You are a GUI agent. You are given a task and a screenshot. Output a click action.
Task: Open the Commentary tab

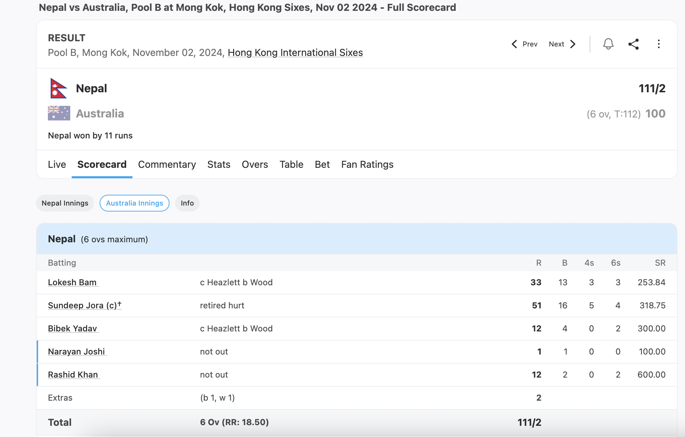pyautogui.click(x=167, y=164)
